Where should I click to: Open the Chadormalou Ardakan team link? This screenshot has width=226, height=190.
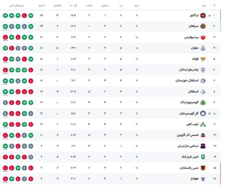click(189, 70)
